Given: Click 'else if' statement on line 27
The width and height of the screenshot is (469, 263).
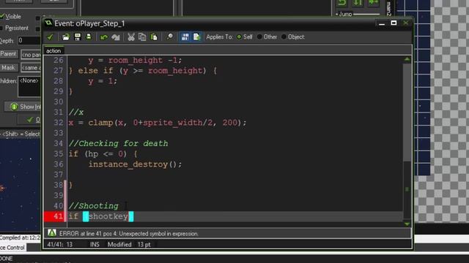Looking at the screenshot, I should click(95, 71).
